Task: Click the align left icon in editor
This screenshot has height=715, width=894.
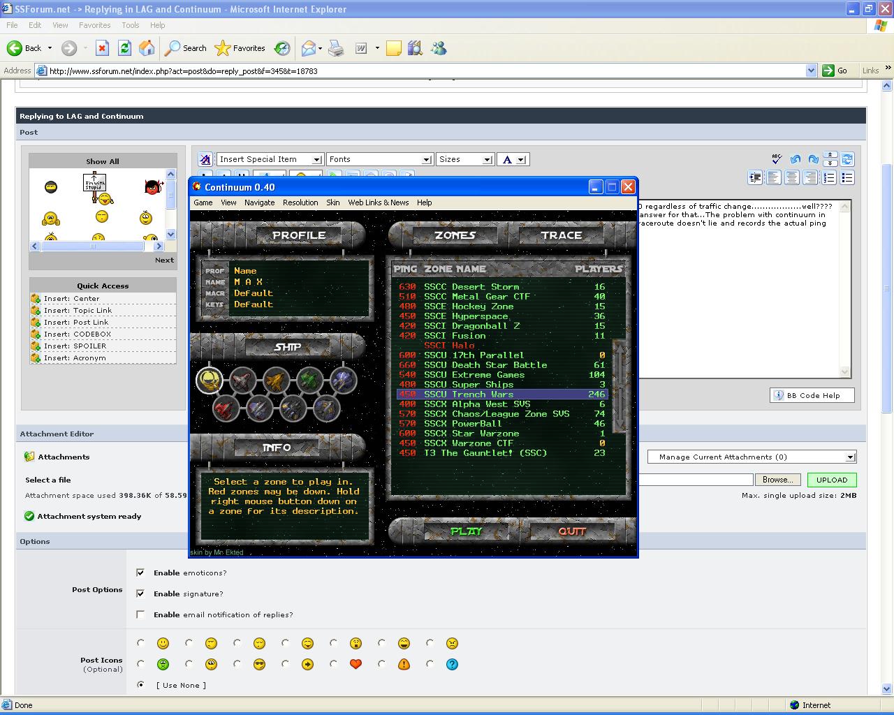Action: (x=774, y=178)
